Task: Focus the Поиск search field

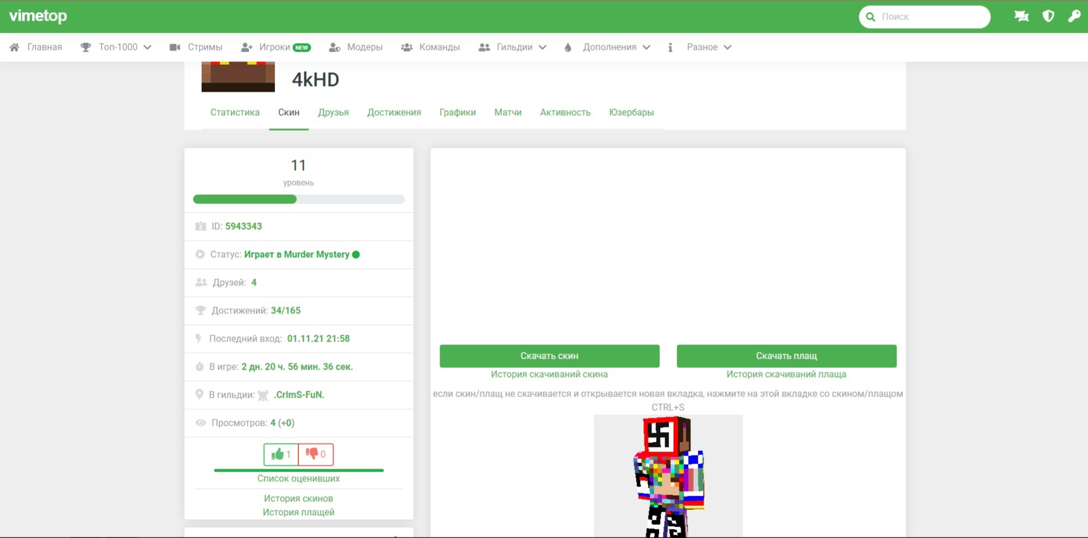Action: pyautogui.click(x=931, y=17)
